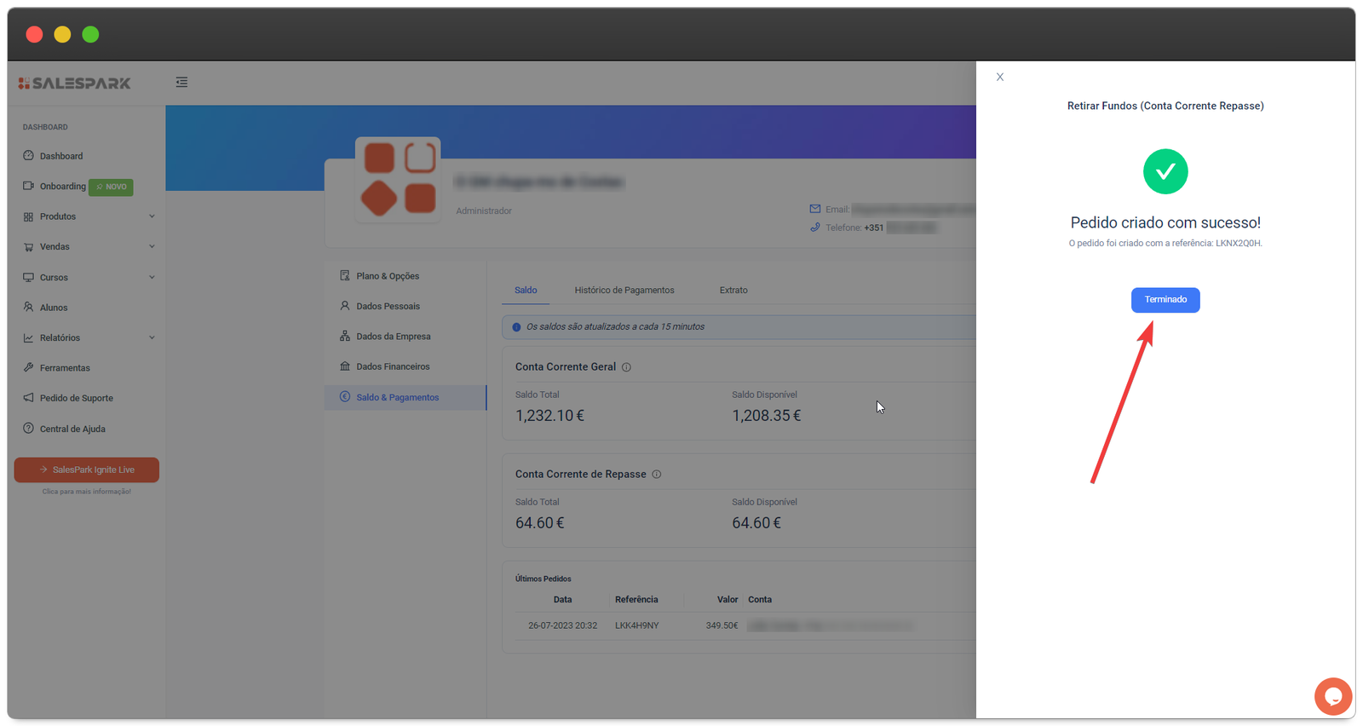Click the date 26-07-2023 20:32
Screen dimensions: 1363x726
(x=562, y=625)
